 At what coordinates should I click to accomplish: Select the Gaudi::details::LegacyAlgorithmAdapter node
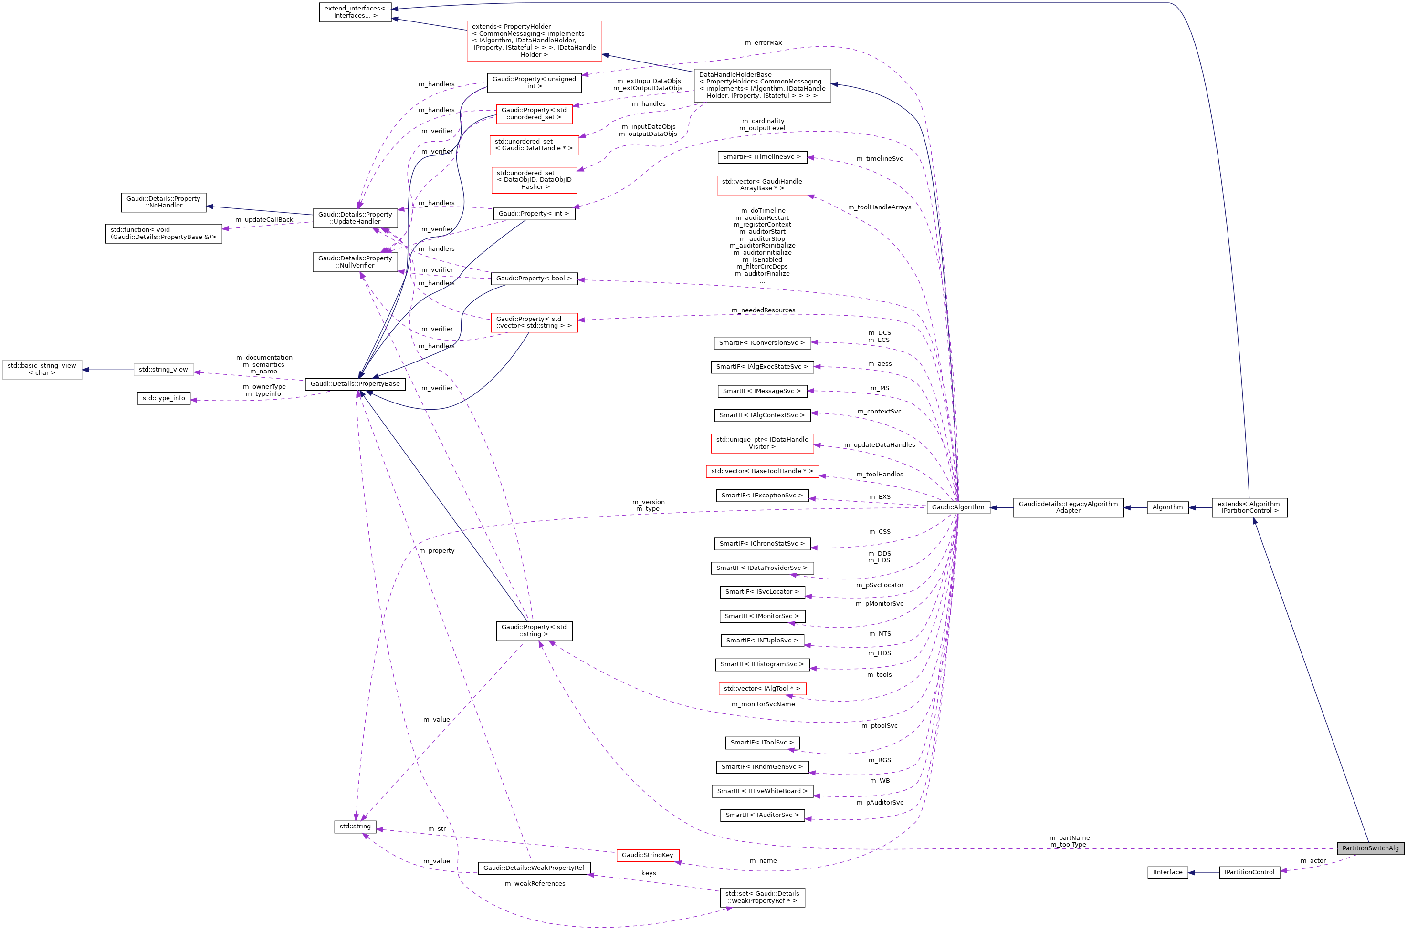tap(1067, 507)
